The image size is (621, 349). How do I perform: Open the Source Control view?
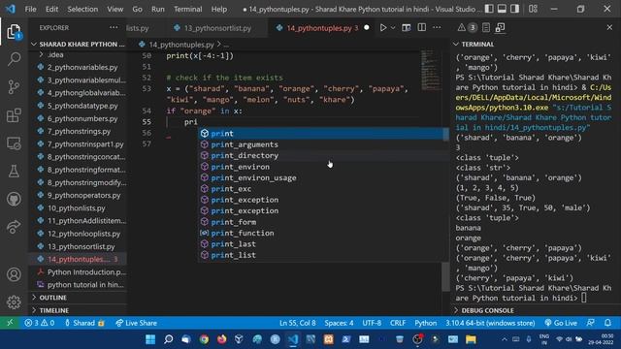[14, 87]
